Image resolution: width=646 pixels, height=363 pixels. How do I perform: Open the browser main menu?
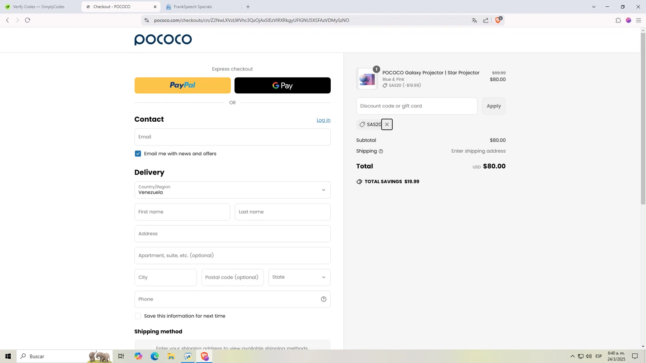(x=639, y=20)
